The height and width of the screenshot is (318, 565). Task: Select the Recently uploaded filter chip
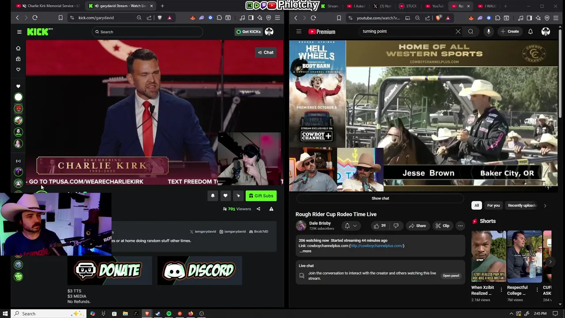[522, 205]
